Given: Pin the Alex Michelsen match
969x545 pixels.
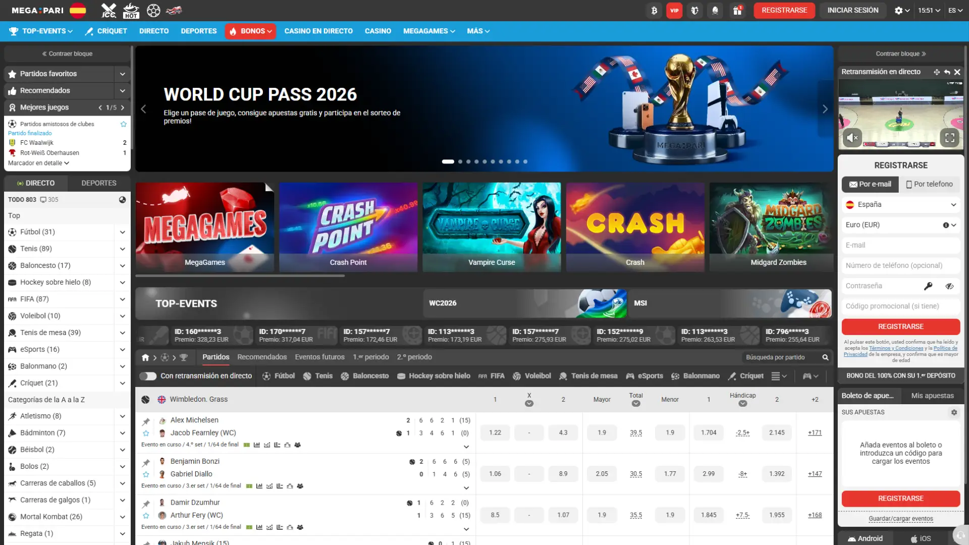Looking at the screenshot, I should [x=146, y=421].
